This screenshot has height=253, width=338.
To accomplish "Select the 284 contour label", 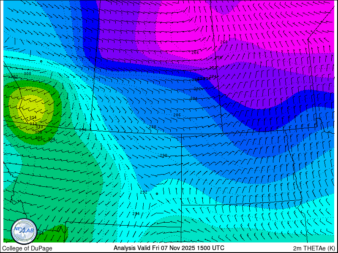I will pos(194,99).
